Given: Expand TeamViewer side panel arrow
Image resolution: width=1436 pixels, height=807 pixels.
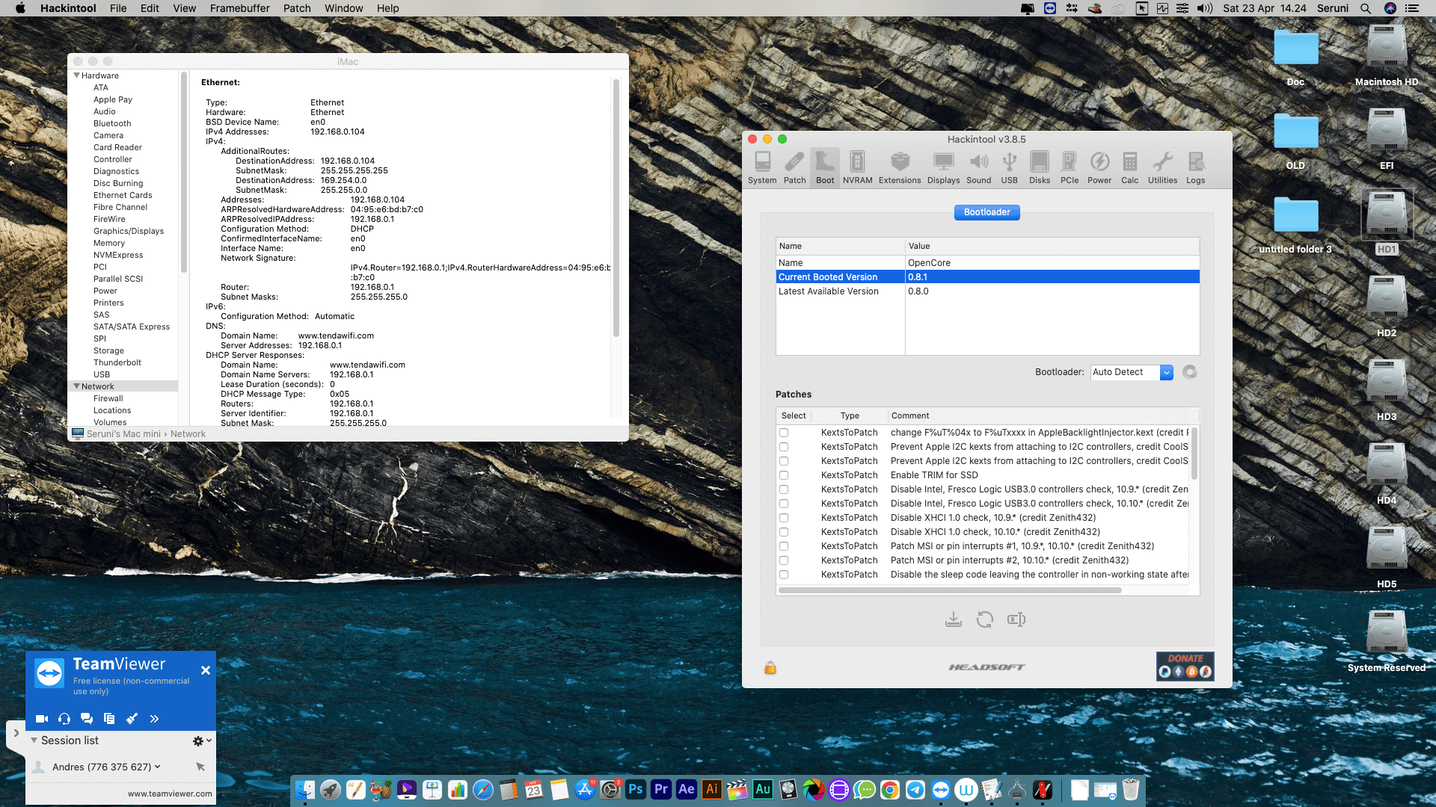Looking at the screenshot, I should (16, 733).
